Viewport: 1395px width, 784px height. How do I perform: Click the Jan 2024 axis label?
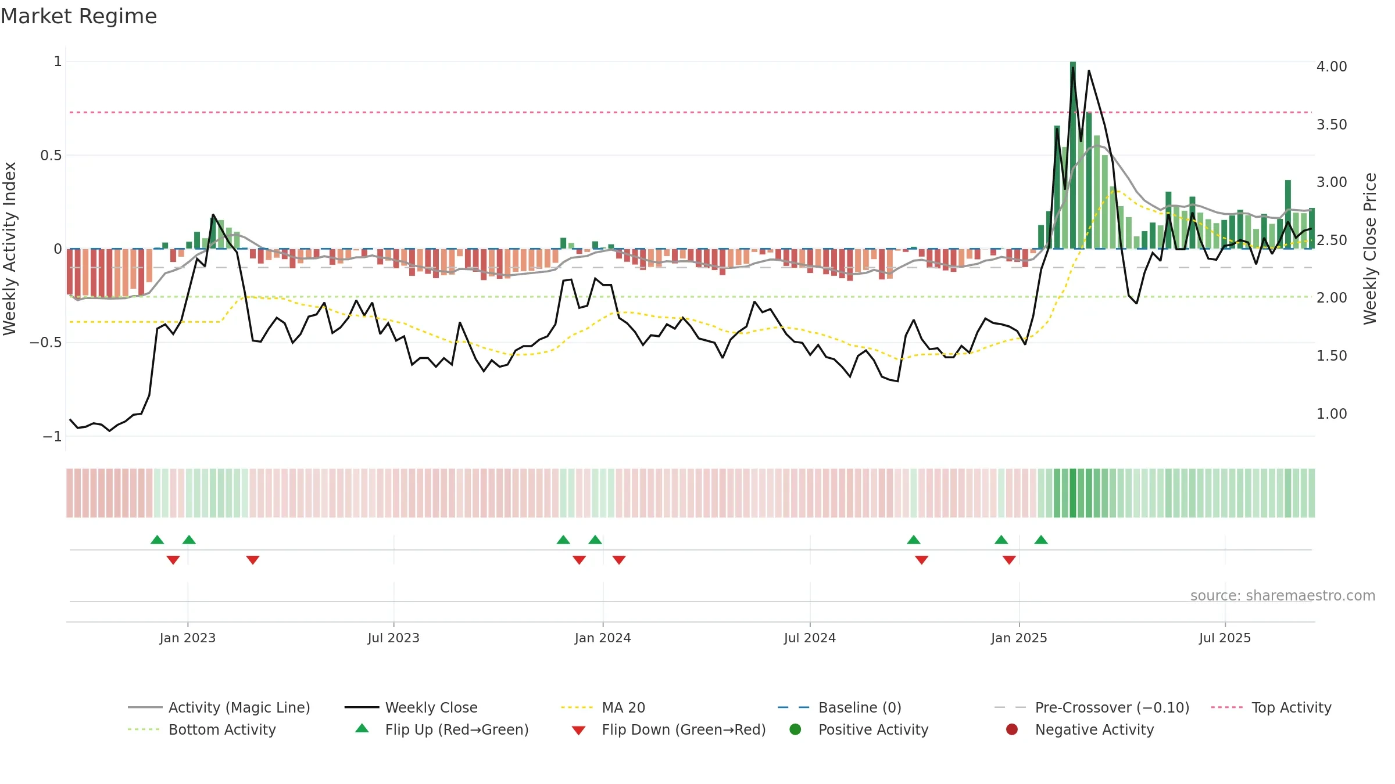click(603, 638)
